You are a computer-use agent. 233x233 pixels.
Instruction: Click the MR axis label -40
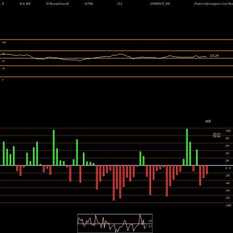coord(227,183)
